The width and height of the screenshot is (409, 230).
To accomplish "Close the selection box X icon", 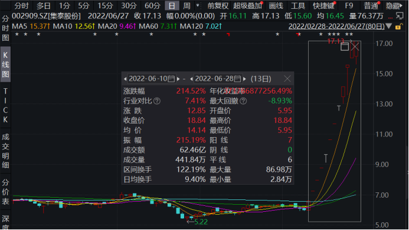I will [x=355, y=47].
